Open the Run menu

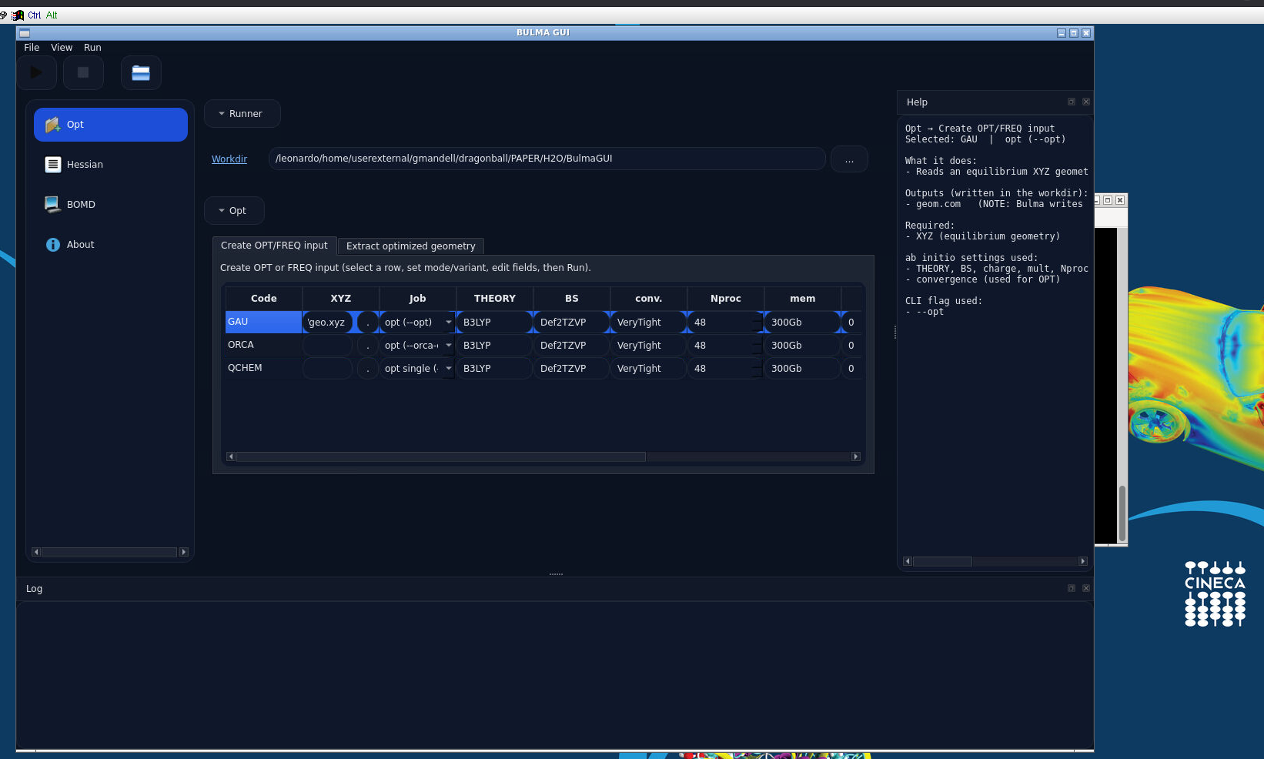click(x=92, y=48)
